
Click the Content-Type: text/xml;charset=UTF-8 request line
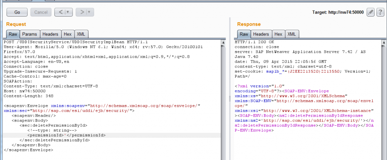tap(51, 86)
